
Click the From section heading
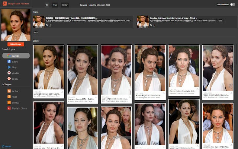tap(35, 12)
